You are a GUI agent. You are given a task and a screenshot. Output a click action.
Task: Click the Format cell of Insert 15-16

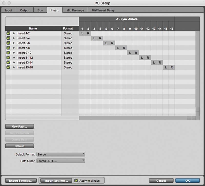pyautogui.click(x=68, y=67)
